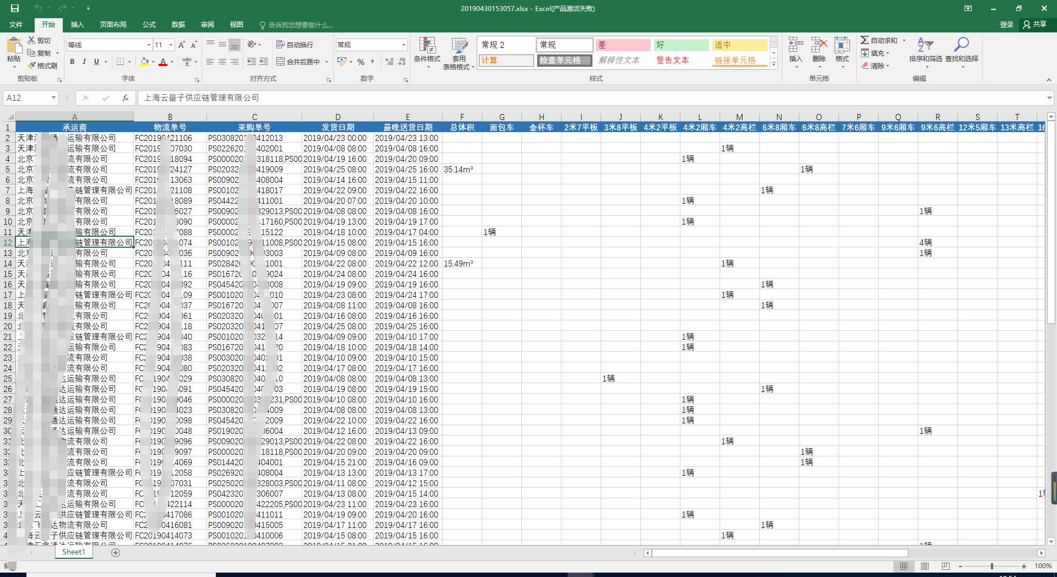Click the Tell Me search box

296,25
